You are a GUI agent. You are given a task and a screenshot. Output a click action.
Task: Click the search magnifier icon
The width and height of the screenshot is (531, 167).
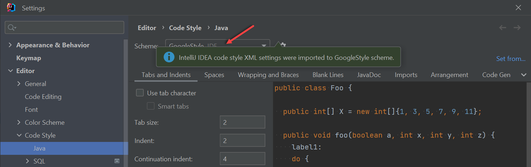pyautogui.click(x=12, y=28)
